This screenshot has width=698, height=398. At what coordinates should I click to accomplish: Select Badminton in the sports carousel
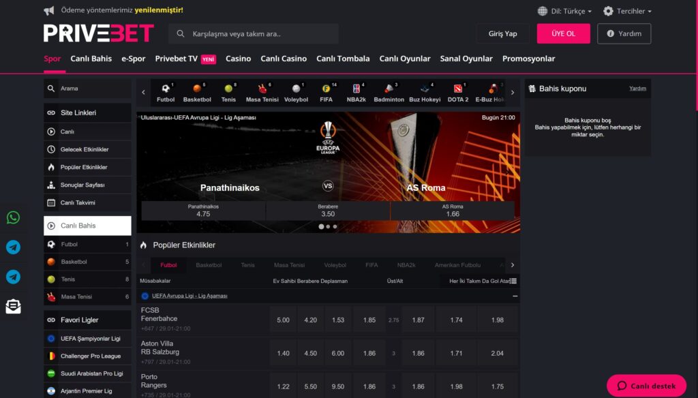389,93
